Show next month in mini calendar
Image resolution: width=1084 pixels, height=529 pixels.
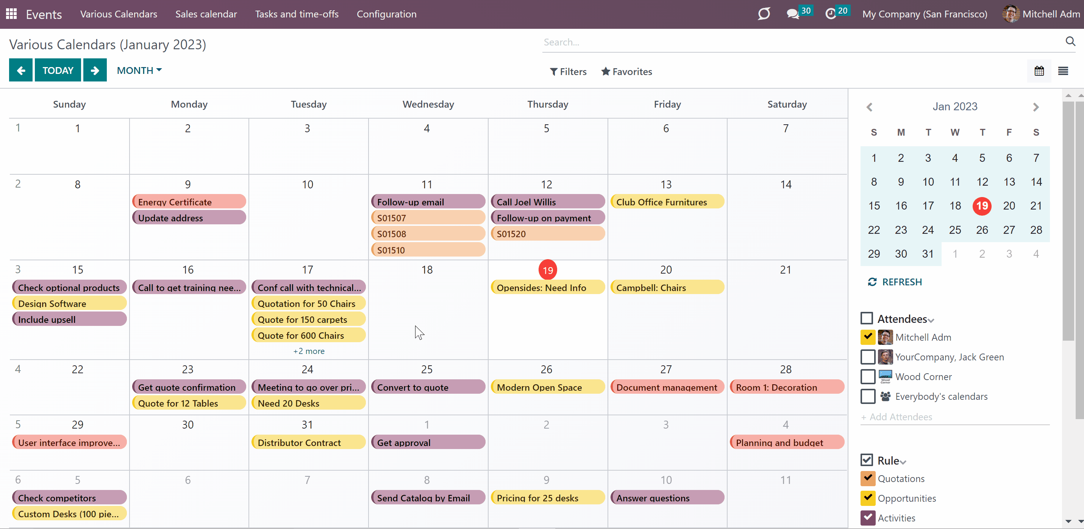(x=1036, y=107)
